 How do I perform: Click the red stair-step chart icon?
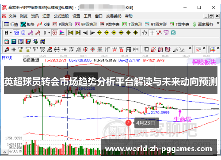(x=38, y=33)
